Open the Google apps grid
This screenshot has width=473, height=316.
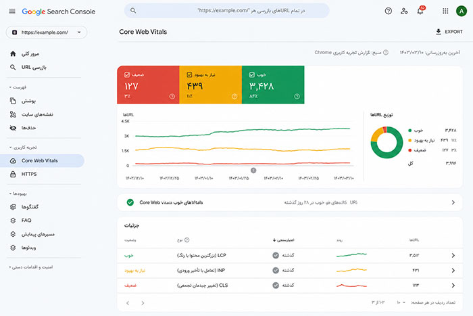point(445,12)
